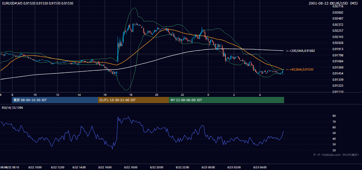Screen dimensions: 362x170
Task: Click price axis label 0.91684
Action: pos(338,61)
